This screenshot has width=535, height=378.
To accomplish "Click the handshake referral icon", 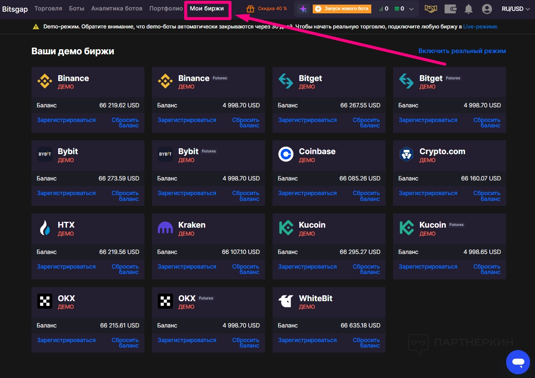I will [x=431, y=9].
